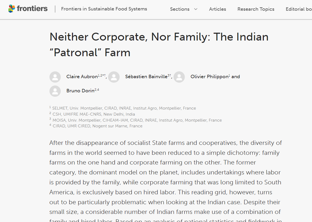
Task: Click author name Claire Aubron
Action: (82, 77)
